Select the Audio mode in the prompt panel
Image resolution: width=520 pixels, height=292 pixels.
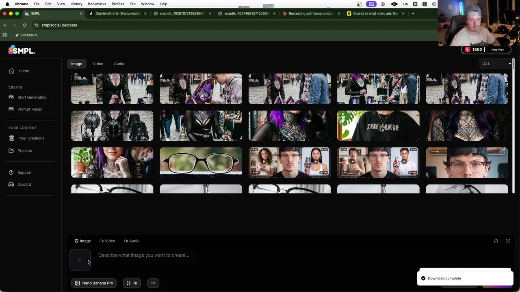point(132,241)
